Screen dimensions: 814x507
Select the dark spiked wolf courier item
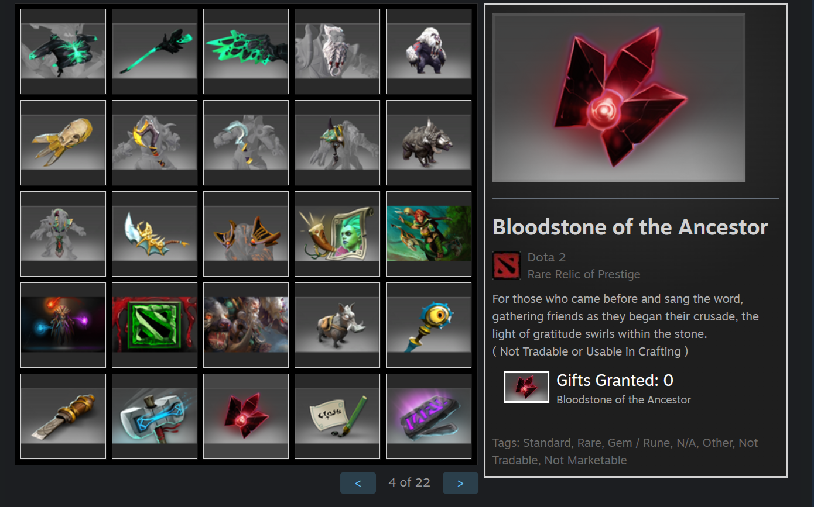point(429,143)
